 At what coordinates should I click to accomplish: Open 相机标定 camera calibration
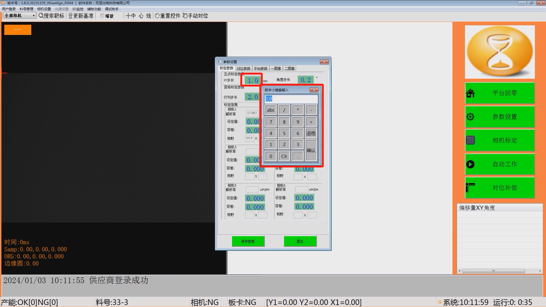pos(500,140)
